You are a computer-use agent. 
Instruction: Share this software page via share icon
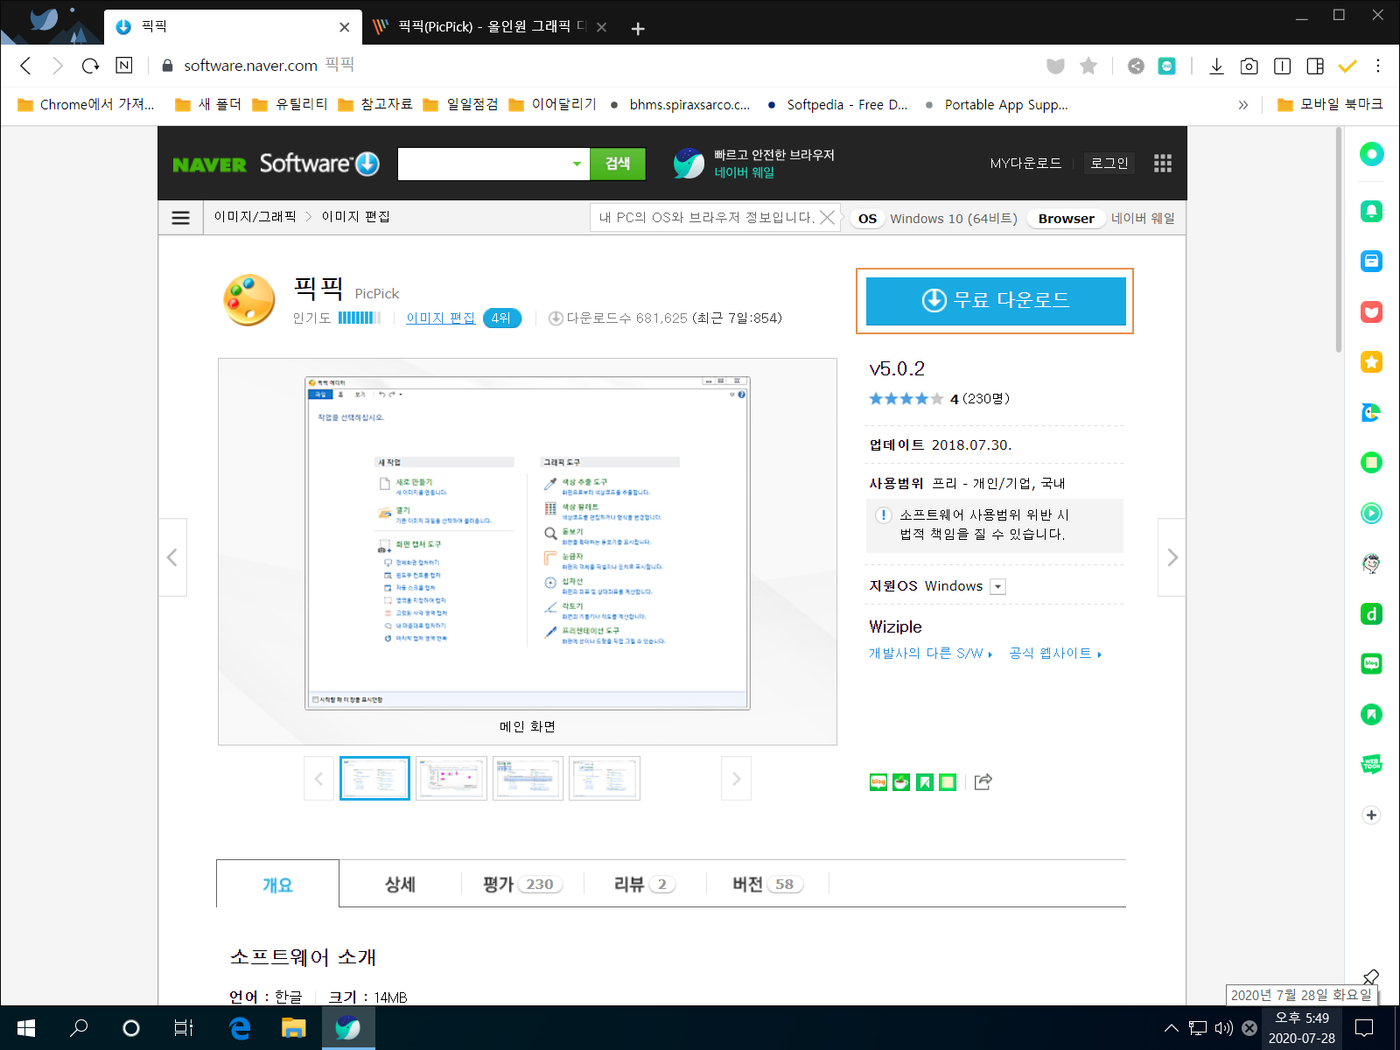pos(983,781)
